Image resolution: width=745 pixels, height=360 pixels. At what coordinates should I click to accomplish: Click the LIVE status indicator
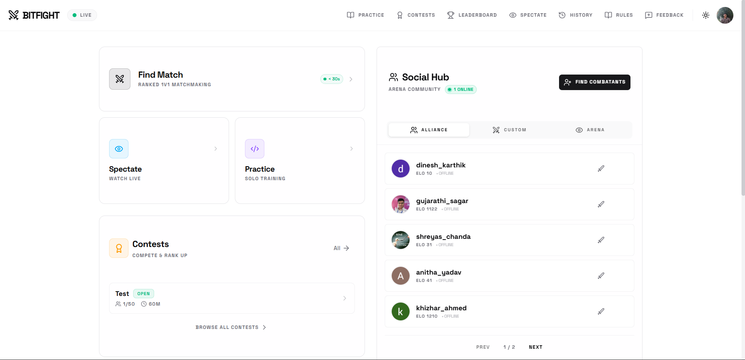82,15
